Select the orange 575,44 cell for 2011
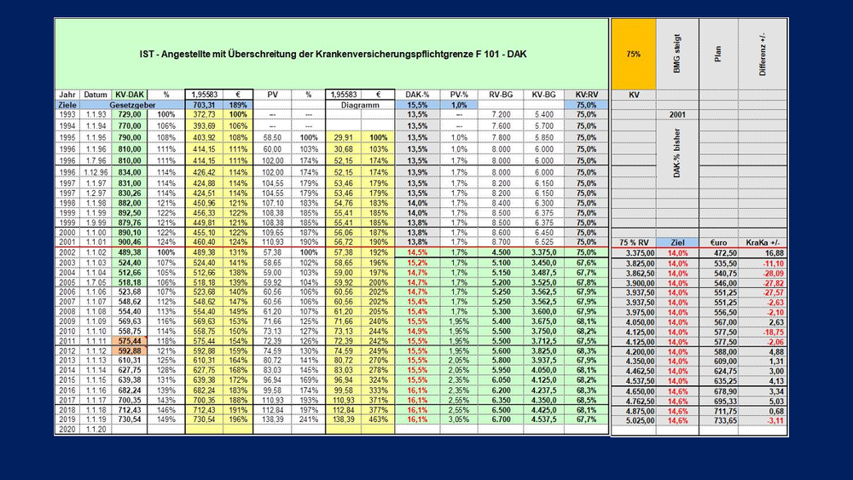853x480 pixels. tap(130, 341)
